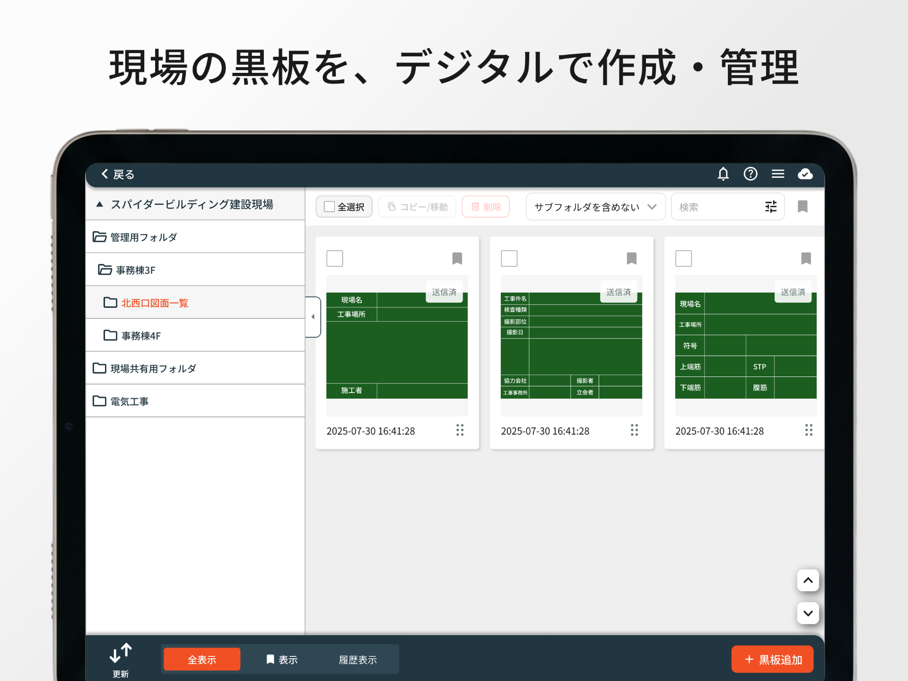Toggle the bookmark filter in toolbar

tap(803, 207)
